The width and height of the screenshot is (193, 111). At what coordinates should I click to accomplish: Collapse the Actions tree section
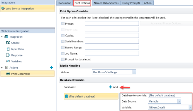coord(2,68)
